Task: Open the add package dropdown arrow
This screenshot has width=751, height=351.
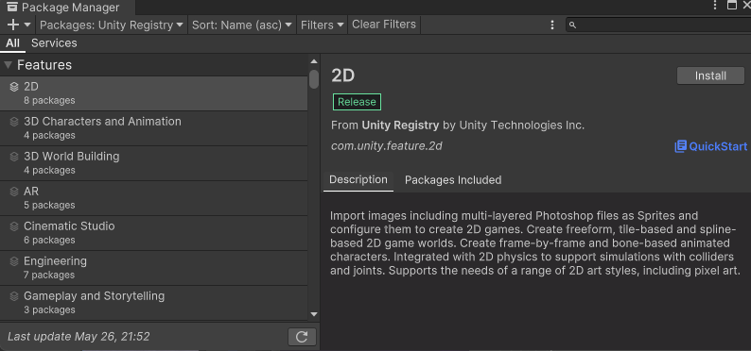Action: (27, 25)
